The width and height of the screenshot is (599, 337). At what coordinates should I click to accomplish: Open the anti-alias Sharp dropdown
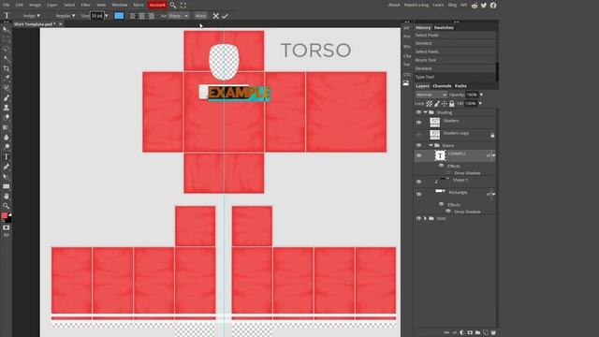pos(179,16)
